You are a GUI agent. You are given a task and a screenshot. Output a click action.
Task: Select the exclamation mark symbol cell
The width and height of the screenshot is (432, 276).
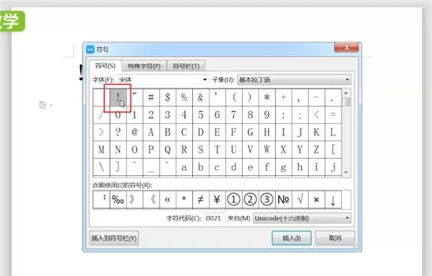tap(118, 97)
